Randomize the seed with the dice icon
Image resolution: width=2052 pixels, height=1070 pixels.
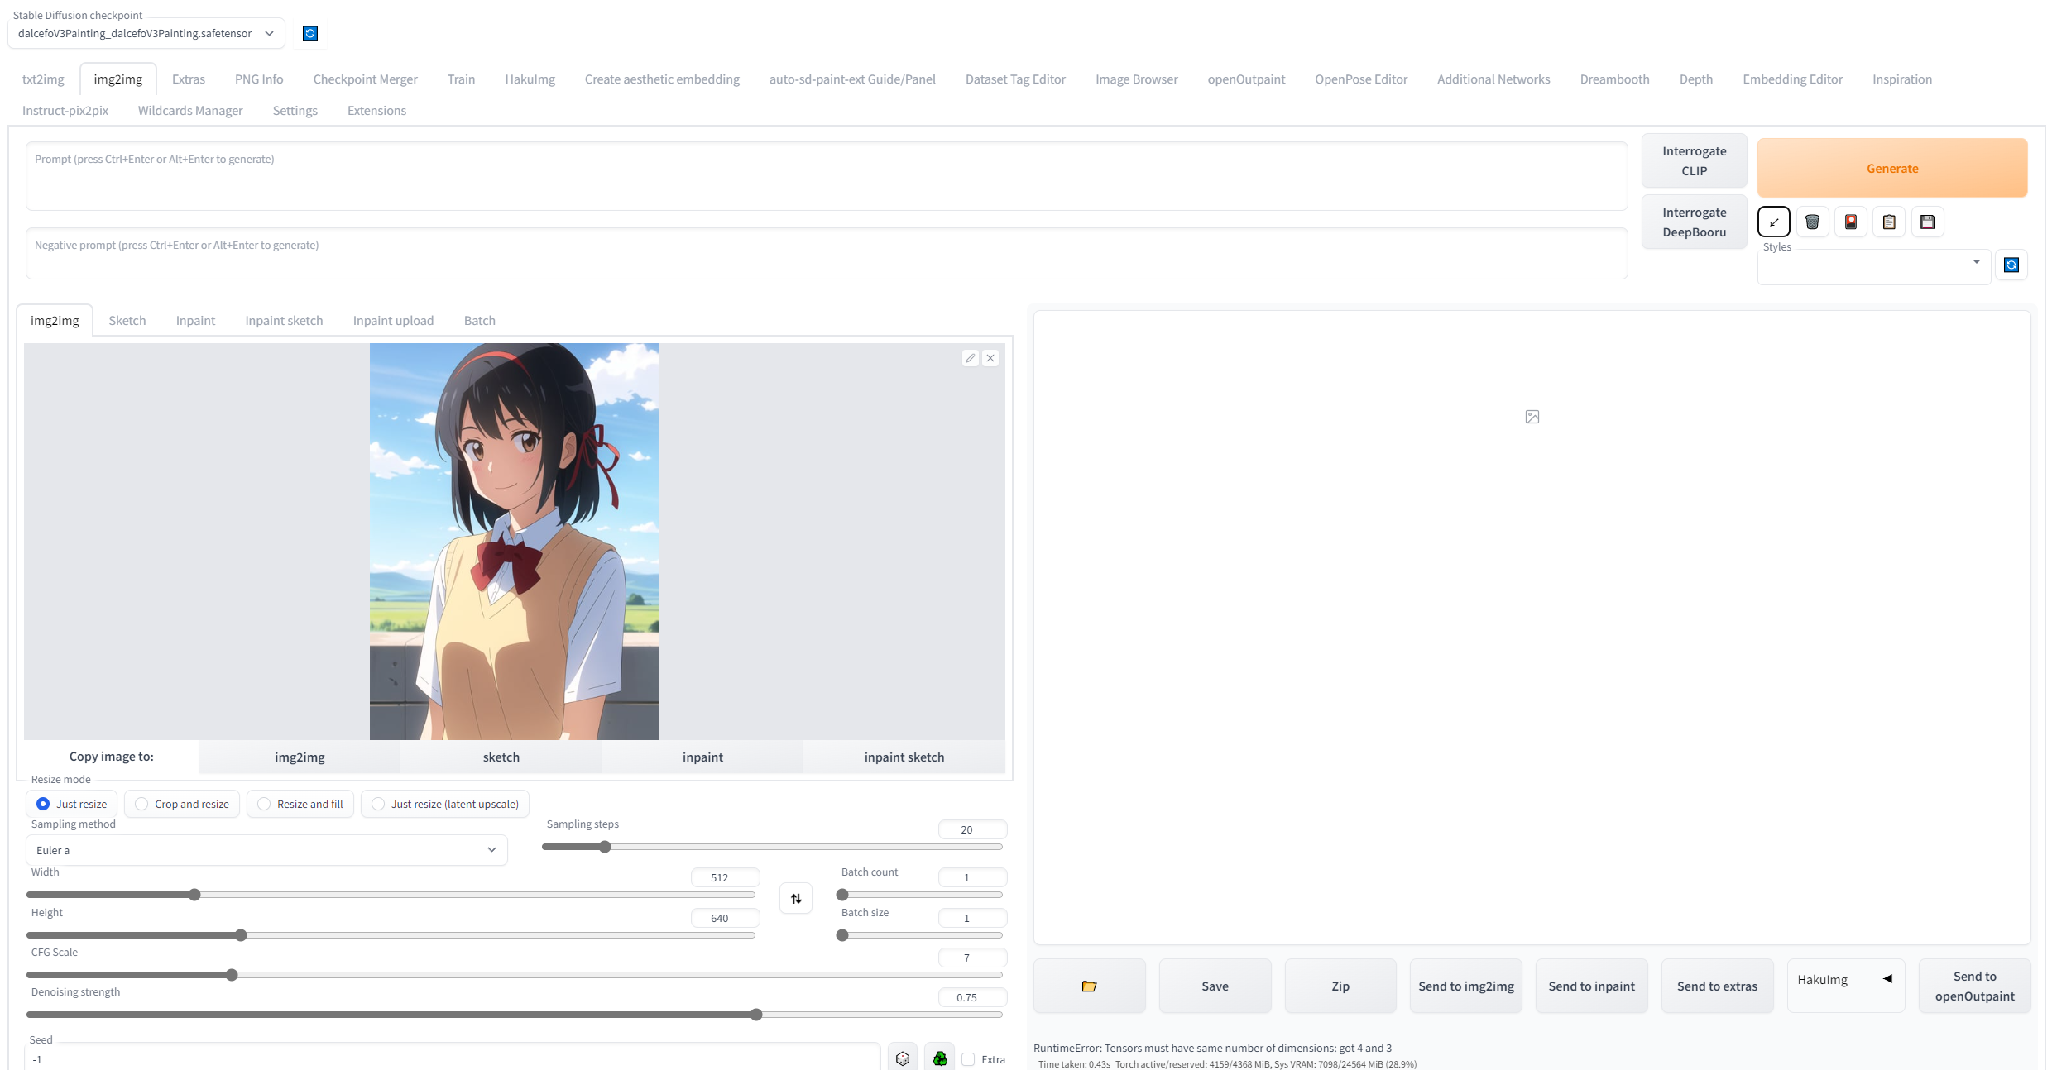(902, 1058)
